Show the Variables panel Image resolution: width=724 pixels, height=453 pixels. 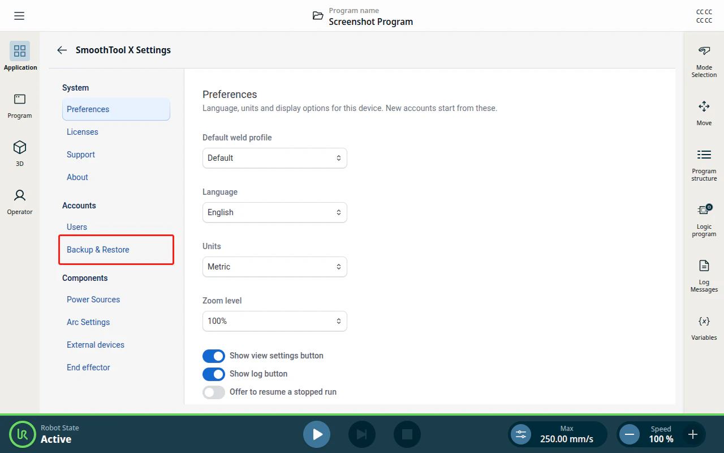(704, 328)
